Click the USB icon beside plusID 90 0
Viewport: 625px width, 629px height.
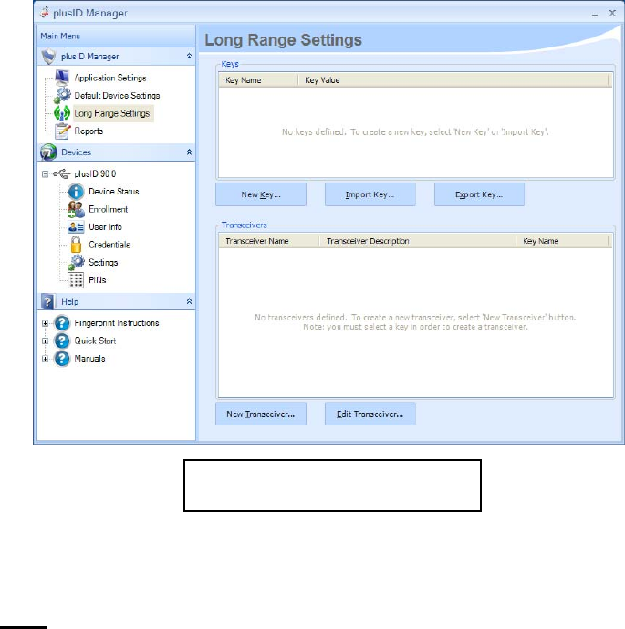[62, 173]
